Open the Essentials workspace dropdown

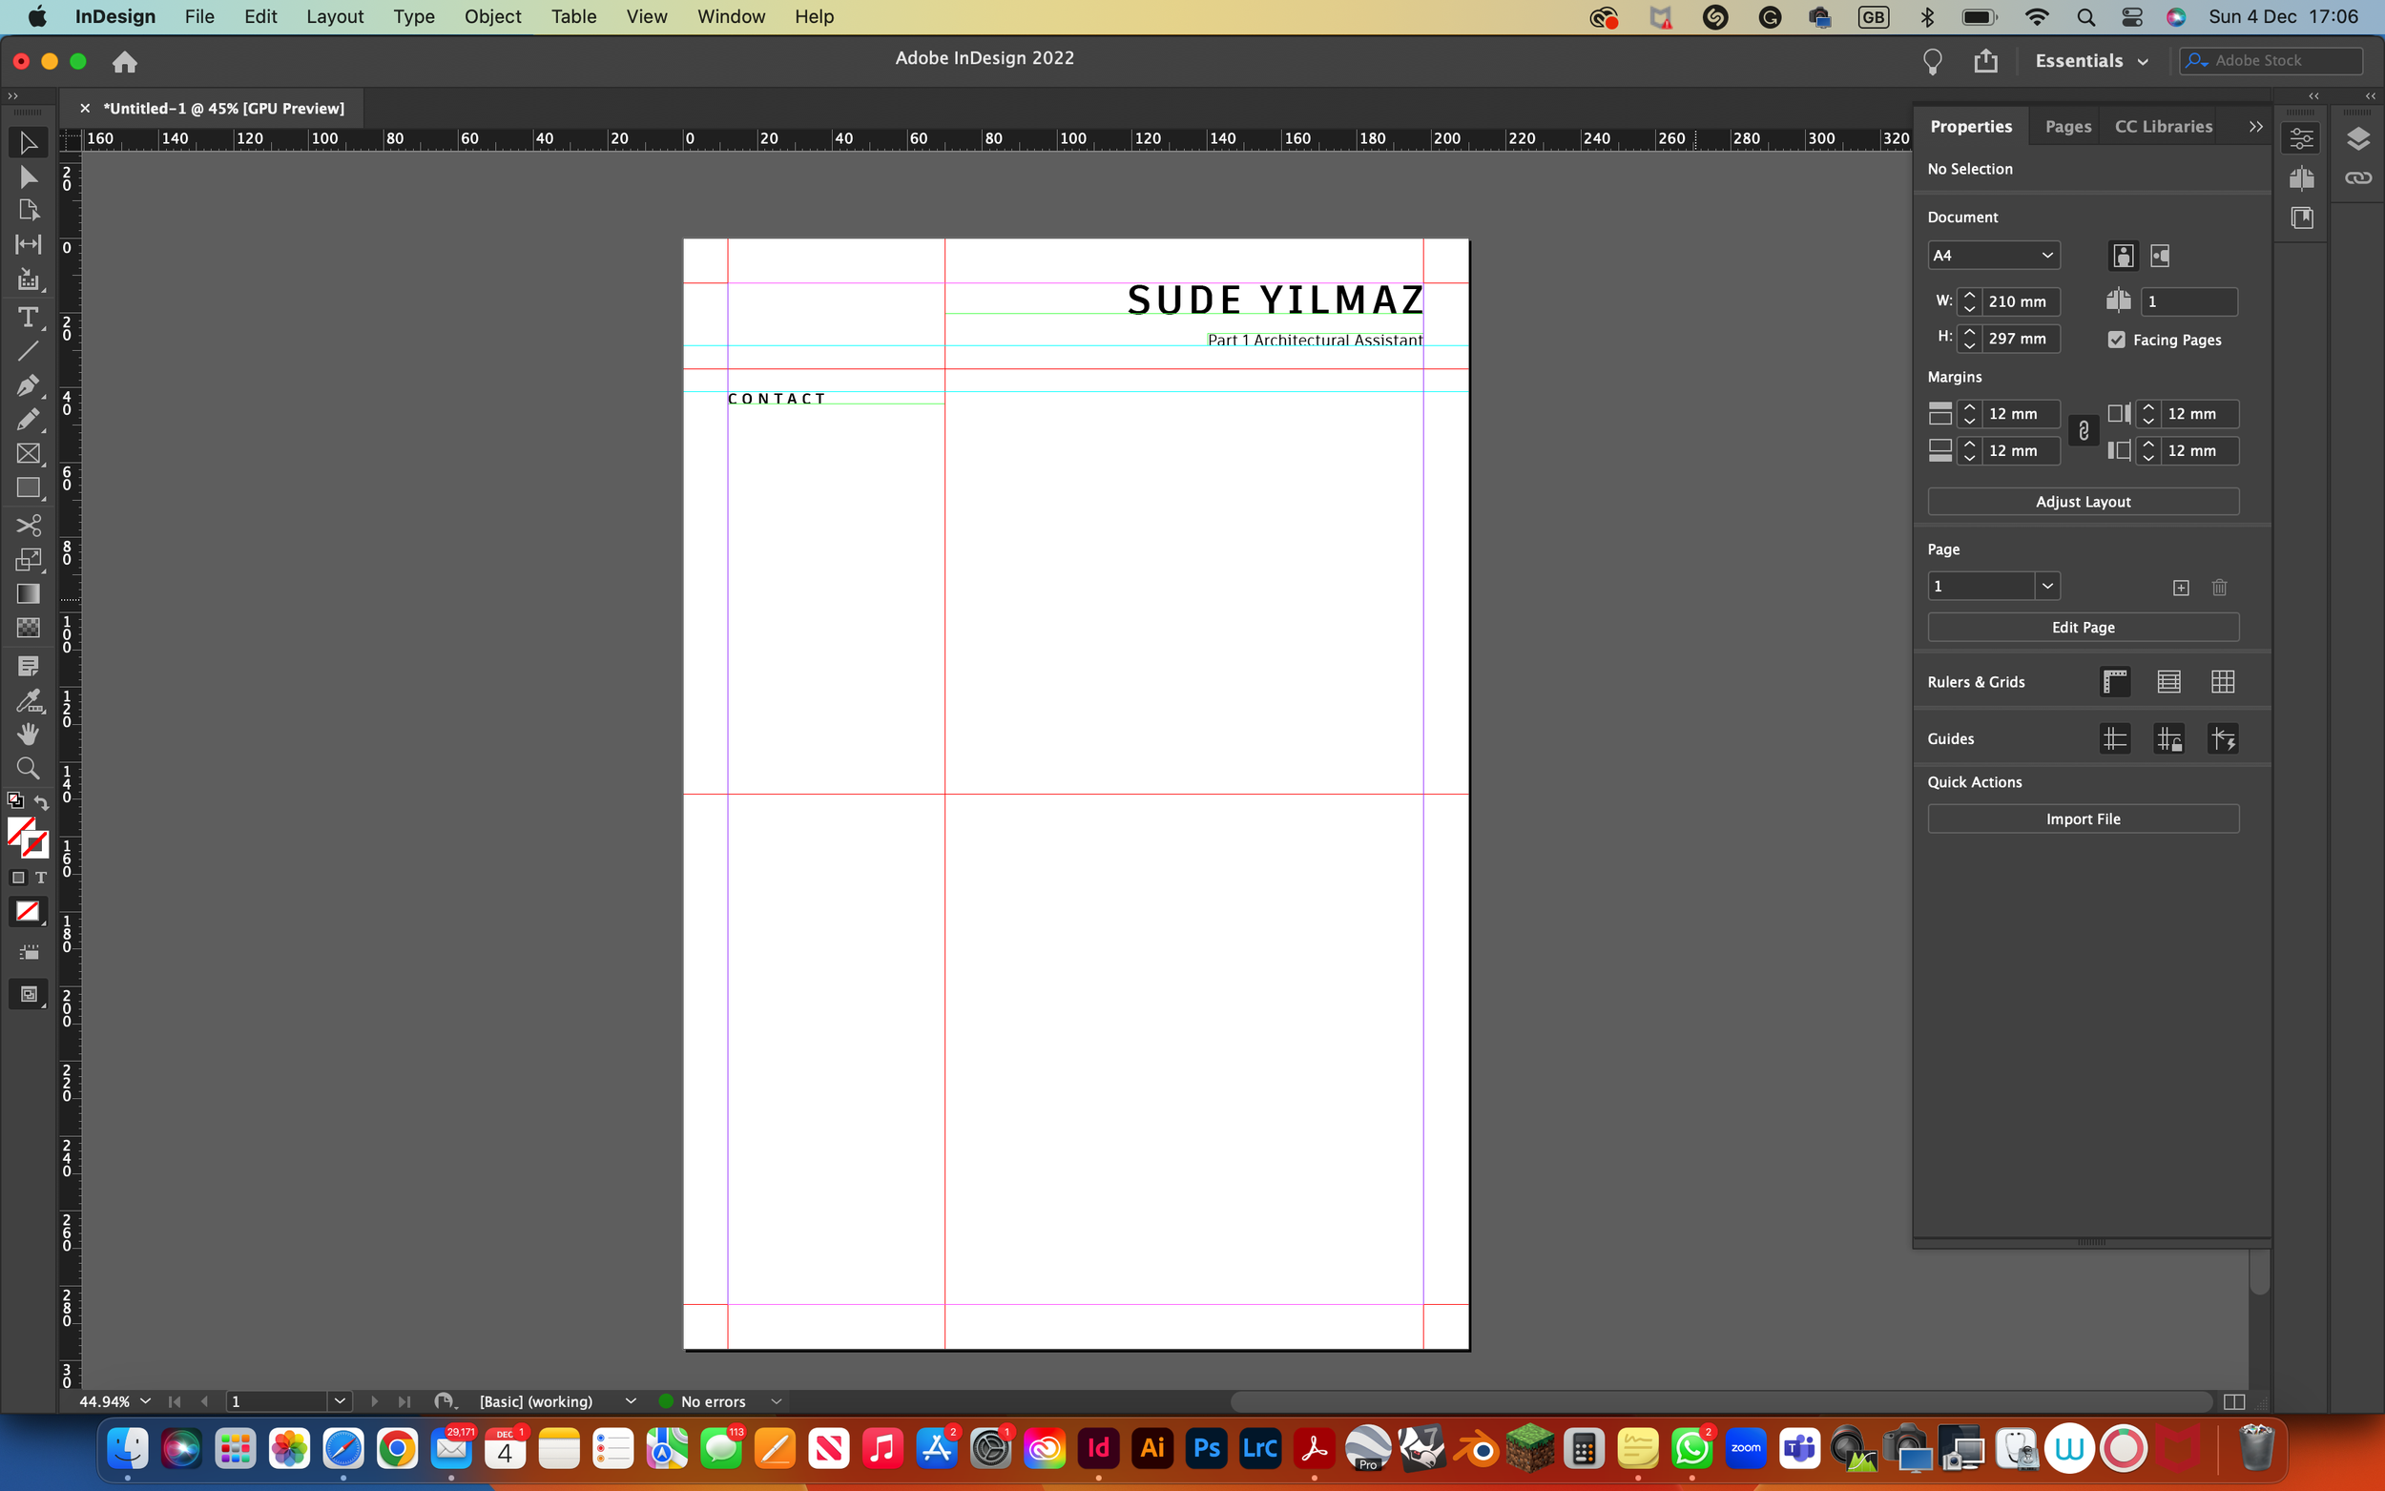click(x=2091, y=61)
